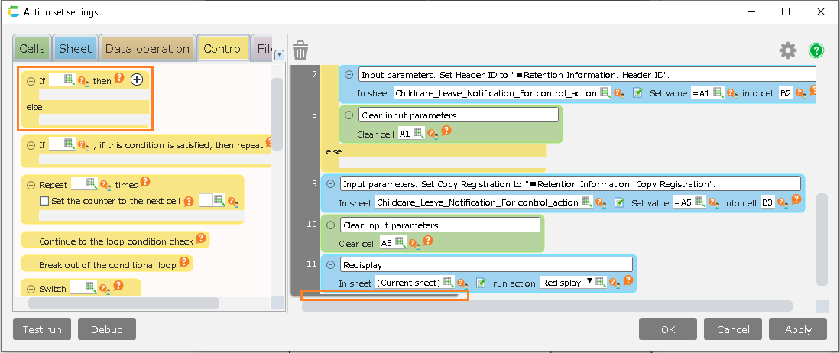Click the green help icon

pos(816,50)
